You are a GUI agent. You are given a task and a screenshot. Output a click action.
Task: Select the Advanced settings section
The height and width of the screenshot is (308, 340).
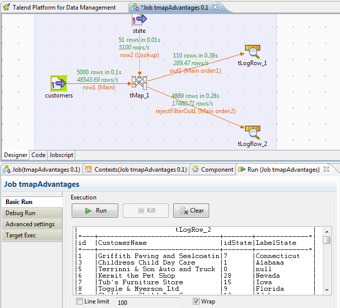point(32,224)
